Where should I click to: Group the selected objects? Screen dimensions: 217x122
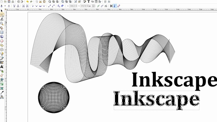[x=76, y=2]
